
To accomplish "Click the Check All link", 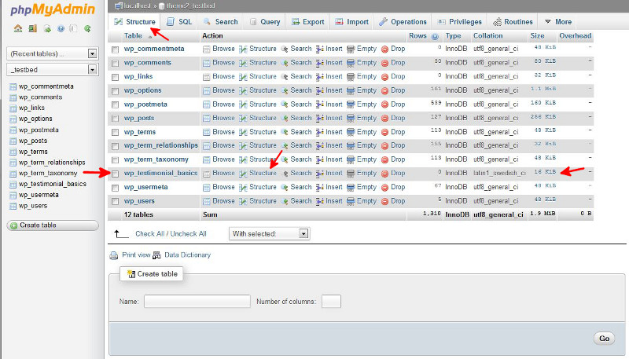I will [x=149, y=234].
